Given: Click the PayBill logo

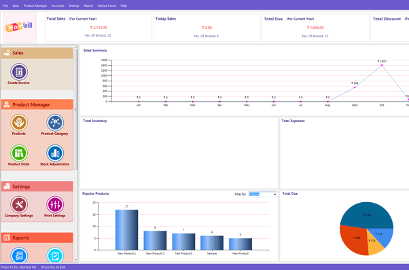Looking at the screenshot, I should 19,26.
